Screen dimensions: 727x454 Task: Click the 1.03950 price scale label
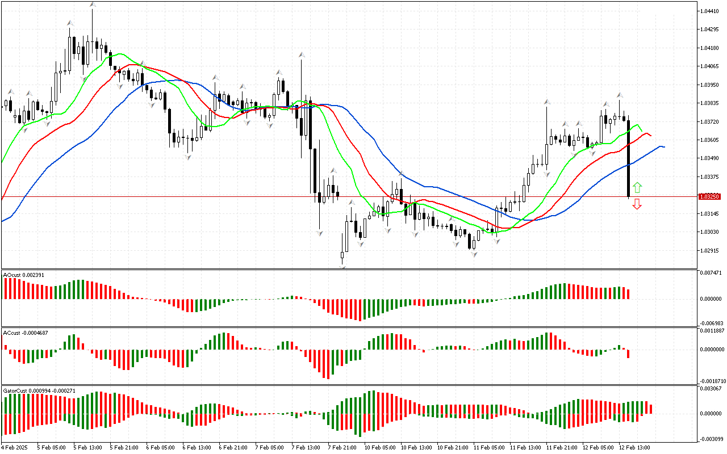[709, 85]
